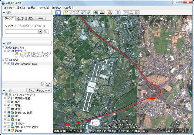Image resolution: width=194 pixels, height=135 pixels.
Task: Open the add image overlay tool
Action: pos(83,12)
